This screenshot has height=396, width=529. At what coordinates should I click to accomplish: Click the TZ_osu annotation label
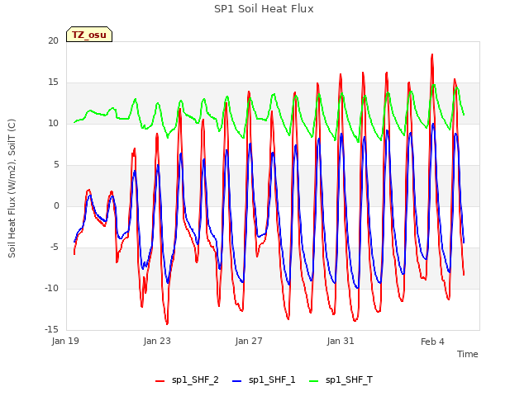pos(89,35)
